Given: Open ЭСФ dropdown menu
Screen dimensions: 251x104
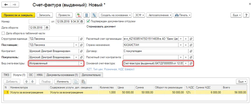Looking at the screenshot, I should tap(139, 15).
